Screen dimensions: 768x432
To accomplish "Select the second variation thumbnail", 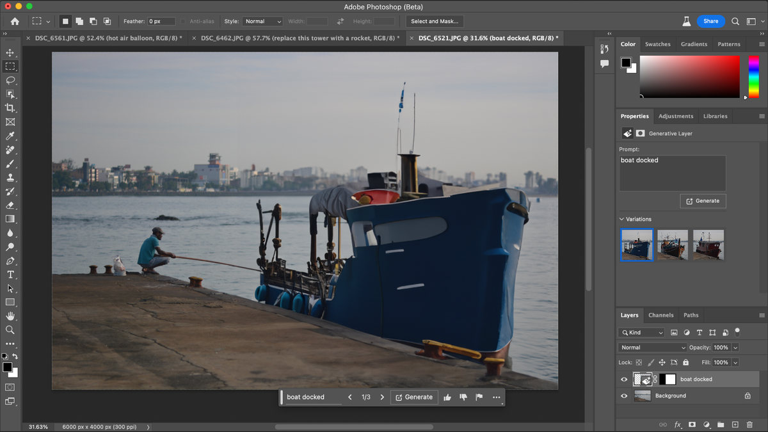I will coord(673,245).
